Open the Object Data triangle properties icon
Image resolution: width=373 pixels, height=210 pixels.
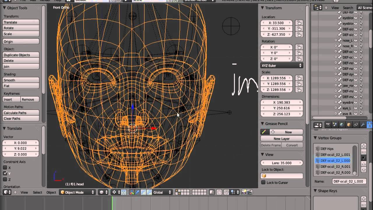click(370, 125)
